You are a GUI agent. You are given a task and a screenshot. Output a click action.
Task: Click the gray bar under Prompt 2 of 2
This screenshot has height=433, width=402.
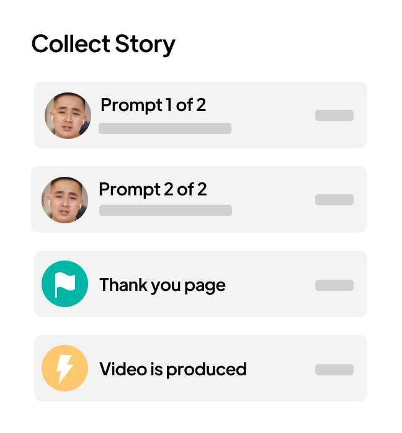click(166, 210)
